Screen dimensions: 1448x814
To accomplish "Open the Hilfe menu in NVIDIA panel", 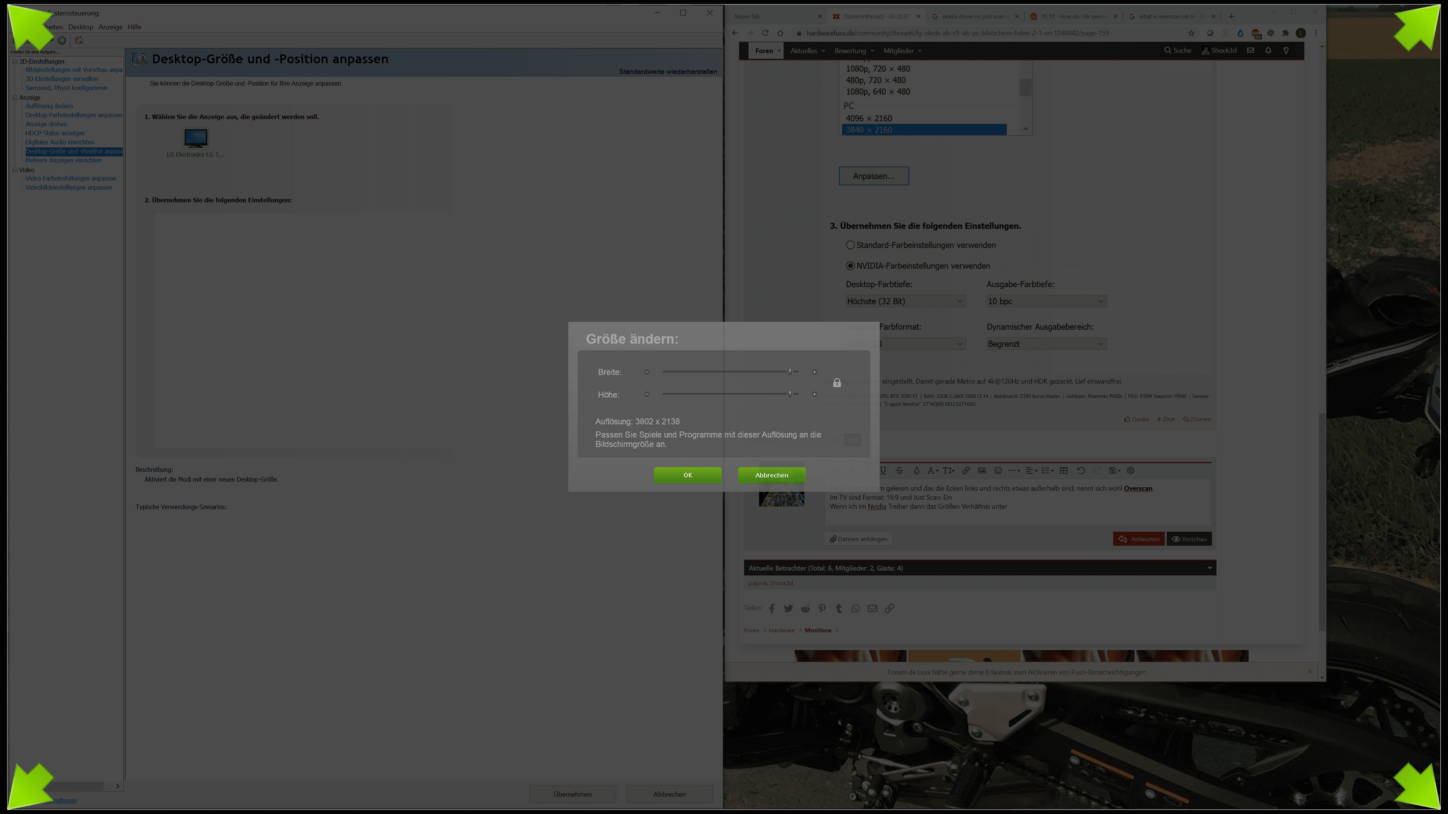I will coord(134,27).
